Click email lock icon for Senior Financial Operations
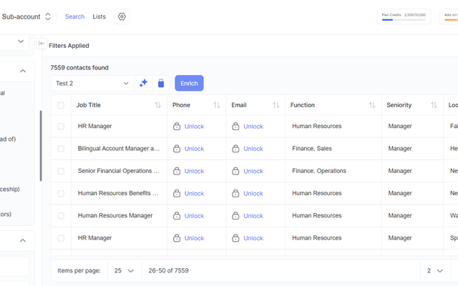 click(x=235, y=171)
